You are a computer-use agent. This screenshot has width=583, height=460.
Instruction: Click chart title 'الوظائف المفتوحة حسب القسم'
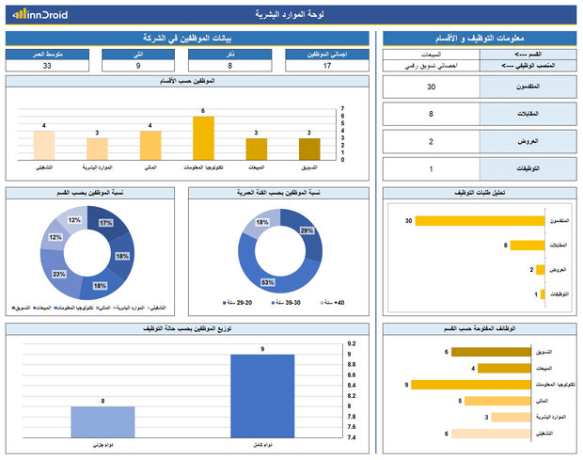pyautogui.click(x=480, y=329)
